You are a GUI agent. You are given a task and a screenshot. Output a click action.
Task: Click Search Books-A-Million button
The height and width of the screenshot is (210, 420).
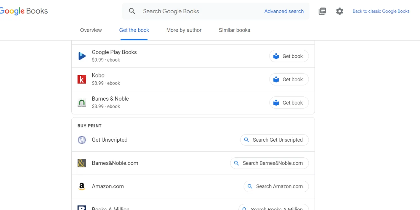(x=274, y=207)
